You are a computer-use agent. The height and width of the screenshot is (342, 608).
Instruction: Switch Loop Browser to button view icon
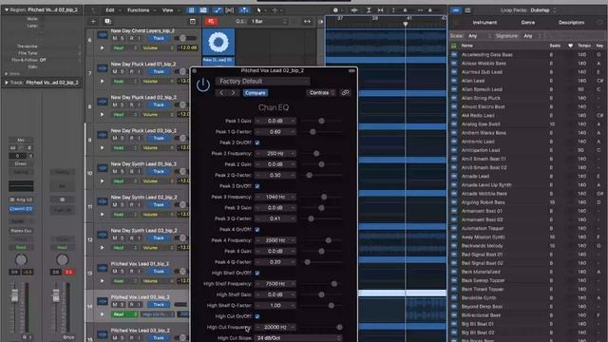coord(456,10)
